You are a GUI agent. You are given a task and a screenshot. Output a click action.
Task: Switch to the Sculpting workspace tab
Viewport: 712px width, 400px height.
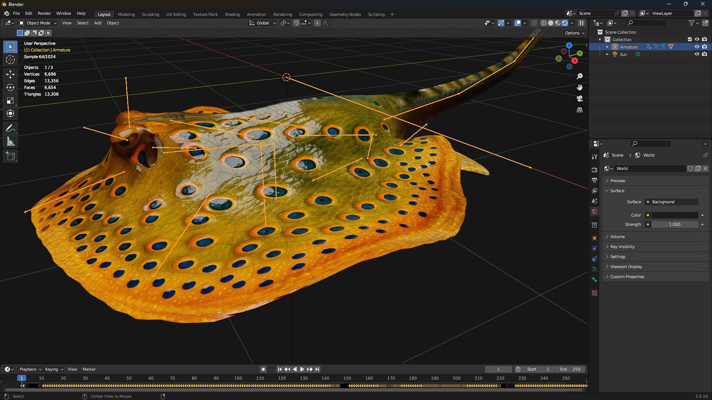click(x=150, y=14)
